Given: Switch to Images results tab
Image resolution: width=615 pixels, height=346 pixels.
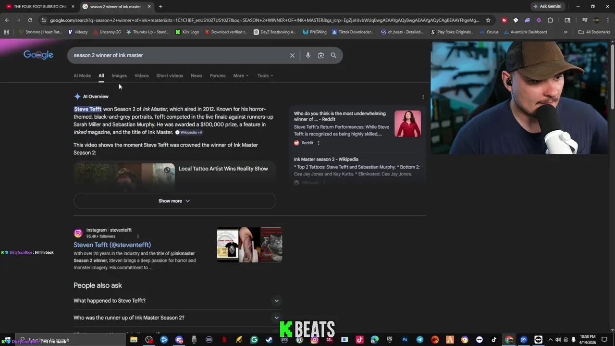Looking at the screenshot, I should [x=119, y=75].
